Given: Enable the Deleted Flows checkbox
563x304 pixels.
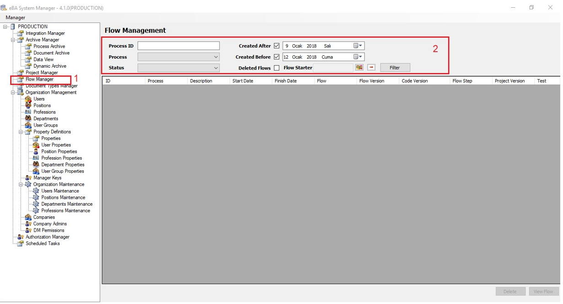Looking at the screenshot, I should tap(277, 68).
